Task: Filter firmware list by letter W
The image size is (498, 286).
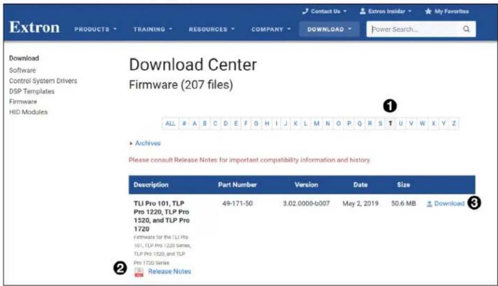Action: (x=422, y=123)
